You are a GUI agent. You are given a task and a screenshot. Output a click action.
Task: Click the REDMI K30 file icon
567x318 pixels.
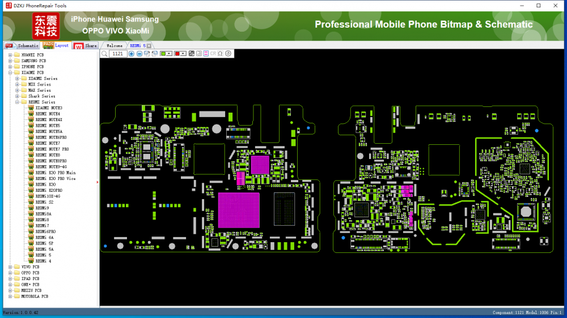click(x=31, y=184)
